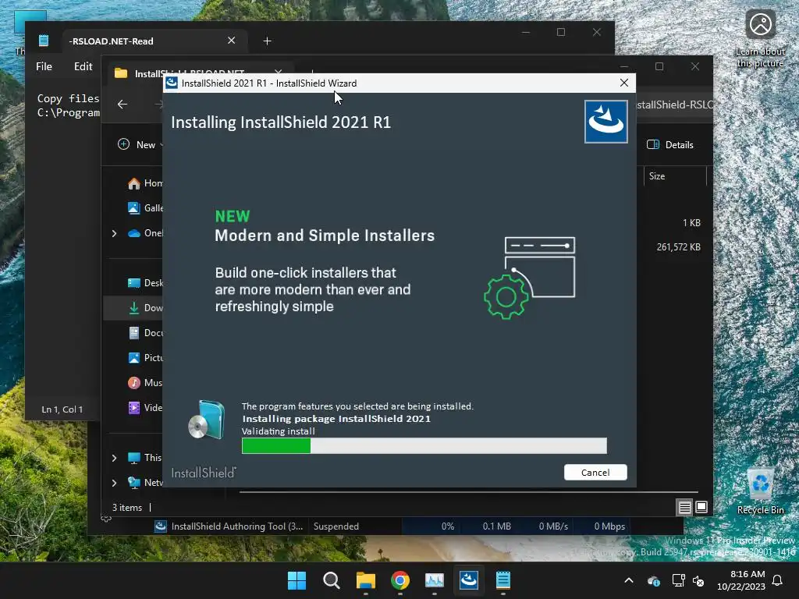The width and height of the screenshot is (799, 599).
Task: Click 'Suspended' status in Task Manager row
Action: point(336,526)
